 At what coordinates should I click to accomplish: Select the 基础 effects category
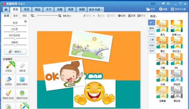[152, 28]
